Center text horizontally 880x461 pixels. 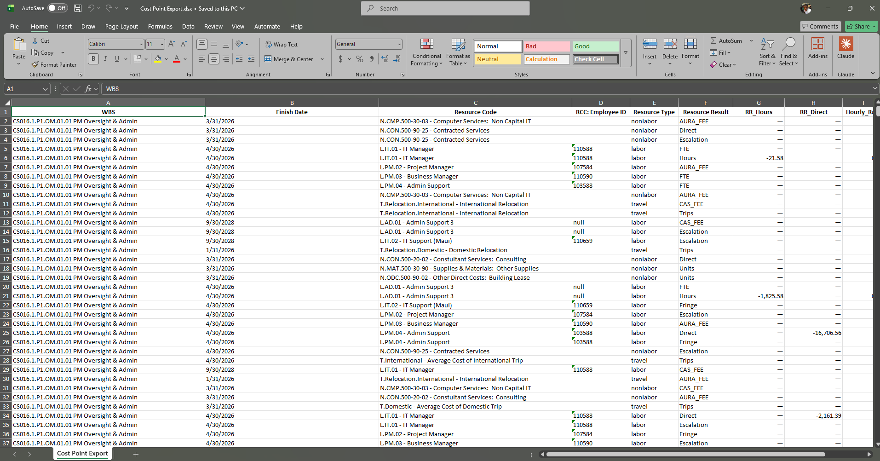214,59
